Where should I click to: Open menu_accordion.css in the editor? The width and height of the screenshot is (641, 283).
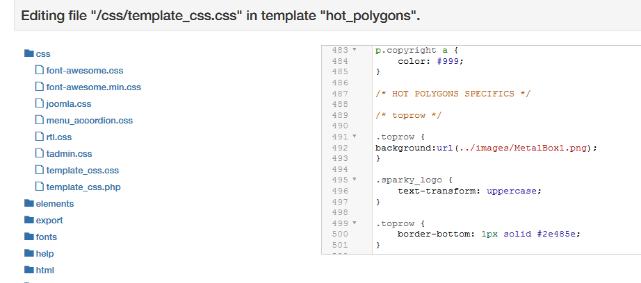90,121
